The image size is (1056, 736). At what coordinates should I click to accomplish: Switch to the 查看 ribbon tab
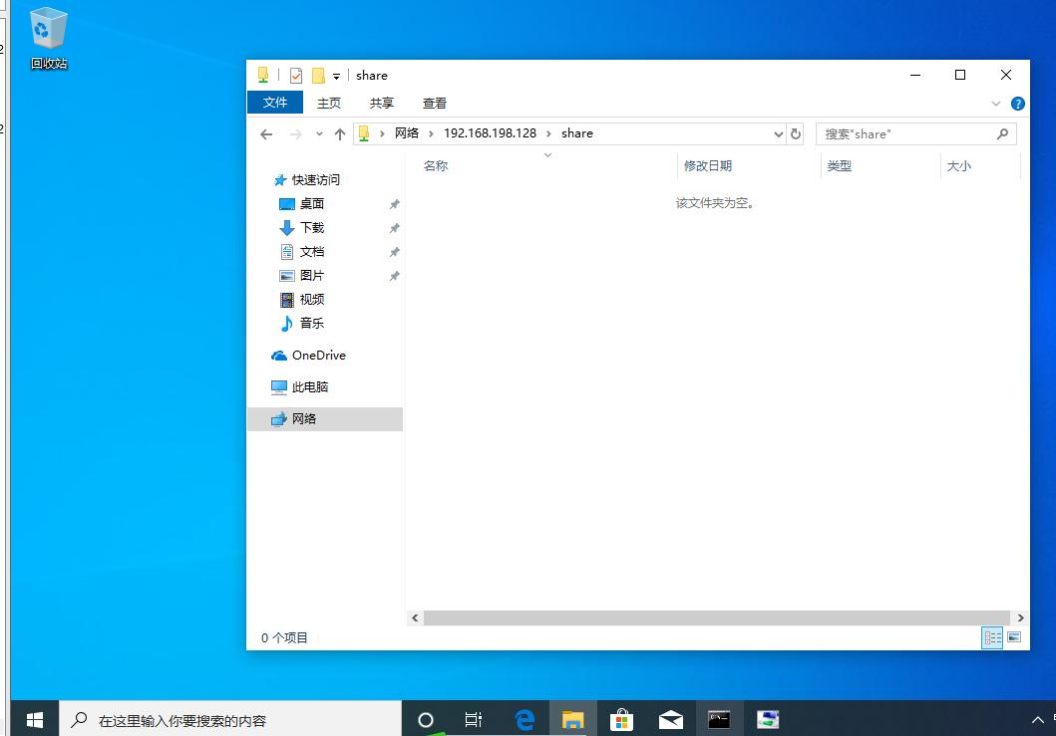[x=435, y=103]
